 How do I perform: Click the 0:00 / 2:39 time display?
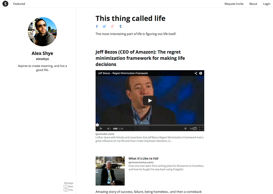click(118, 128)
